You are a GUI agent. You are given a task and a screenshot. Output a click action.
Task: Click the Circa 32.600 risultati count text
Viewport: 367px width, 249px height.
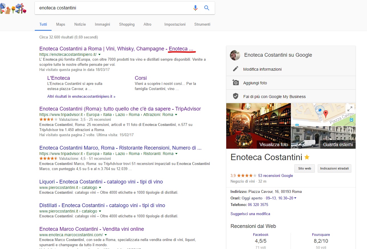[x=68, y=37]
